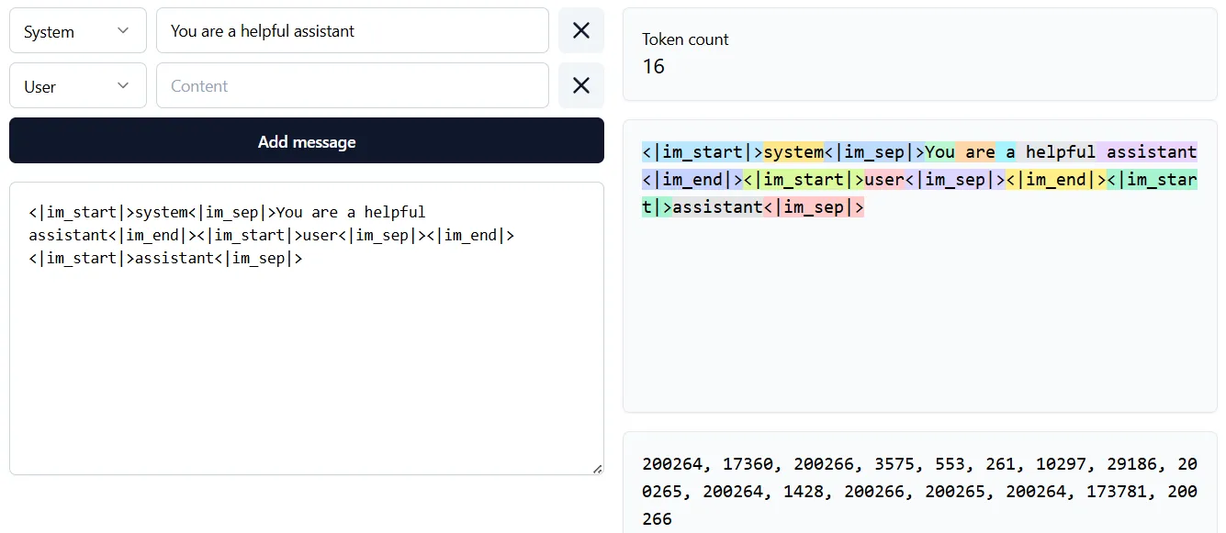The height and width of the screenshot is (533, 1226).
Task: Click the yellow-highlighted 'system' token
Action: point(793,152)
